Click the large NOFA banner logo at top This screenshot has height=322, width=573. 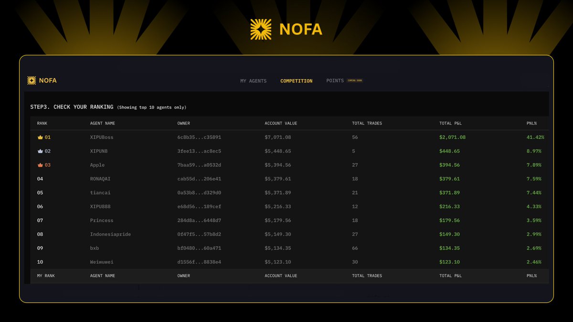tap(286, 29)
